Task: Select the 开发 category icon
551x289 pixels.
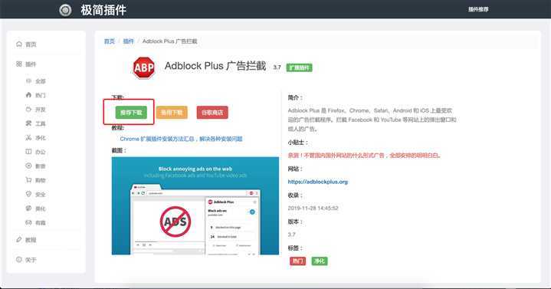Action: [29, 109]
